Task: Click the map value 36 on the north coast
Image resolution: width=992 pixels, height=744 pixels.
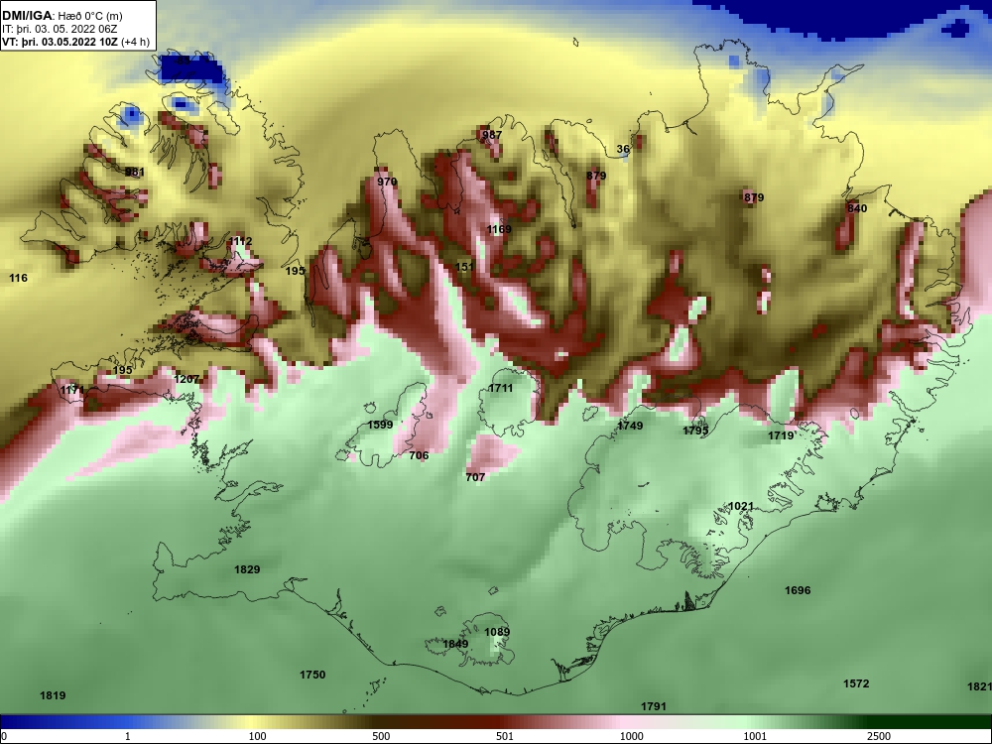Action: click(623, 150)
